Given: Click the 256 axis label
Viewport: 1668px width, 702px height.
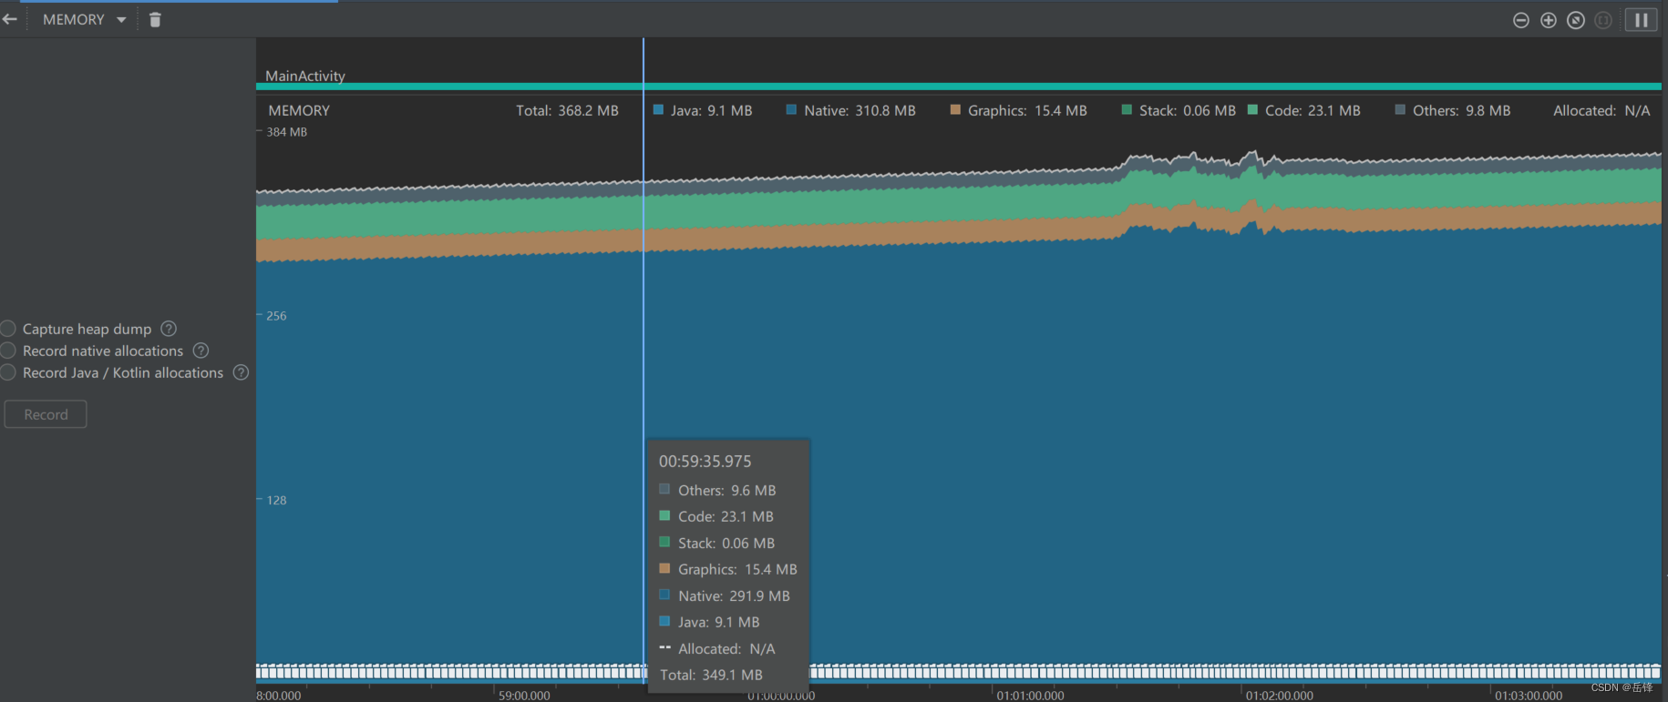Looking at the screenshot, I should coord(276,316).
